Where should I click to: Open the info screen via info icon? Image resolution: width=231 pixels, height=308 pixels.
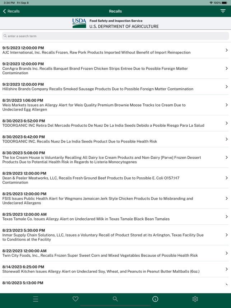(x=154, y=299)
